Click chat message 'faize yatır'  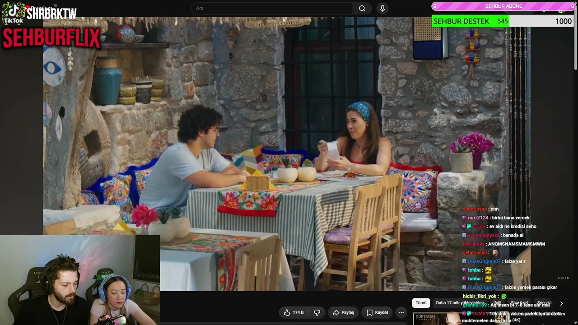click(514, 261)
